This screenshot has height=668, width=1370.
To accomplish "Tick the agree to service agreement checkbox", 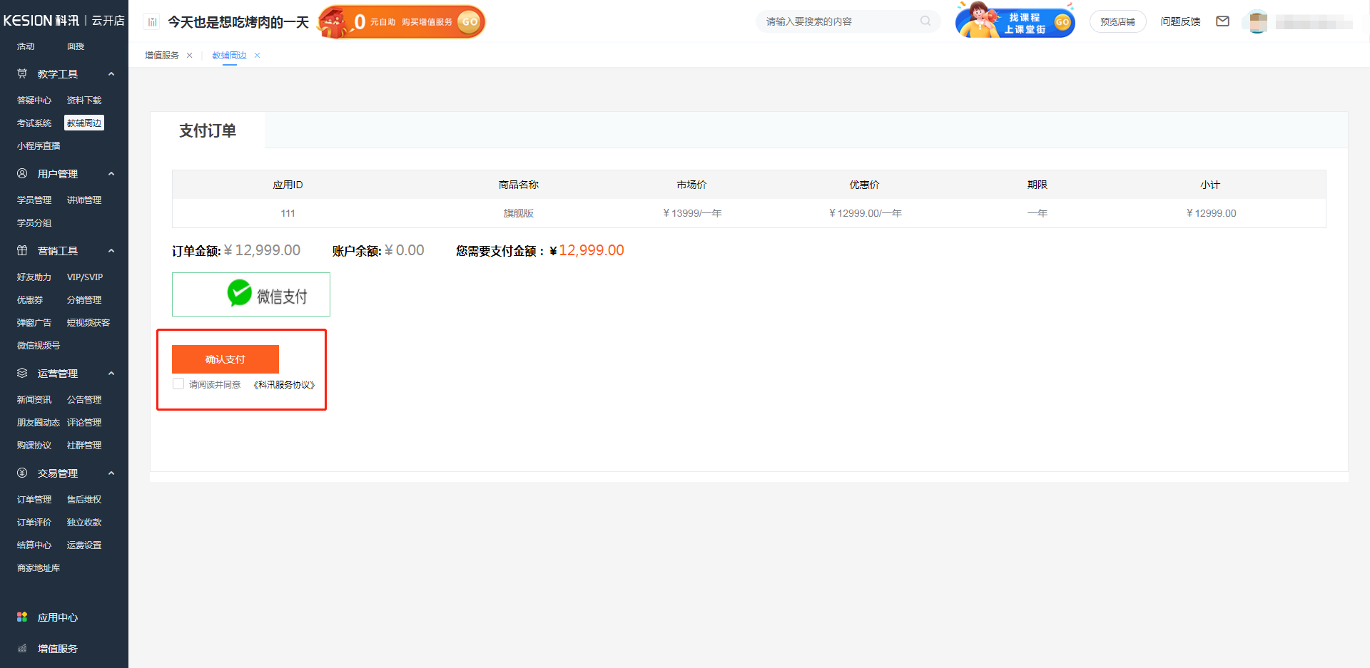I will [x=178, y=384].
